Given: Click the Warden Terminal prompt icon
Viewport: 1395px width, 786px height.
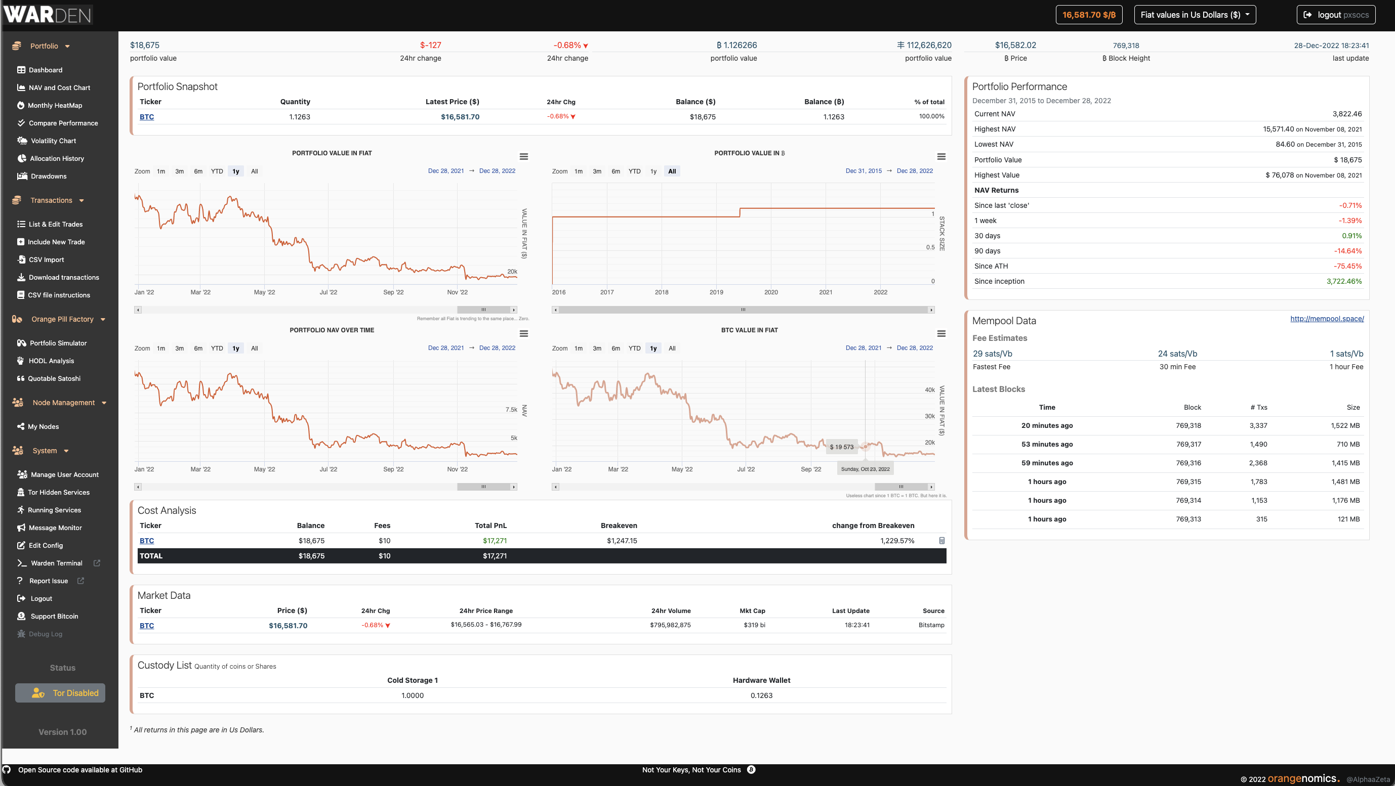Looking at the screenshot, I should point(22,563).
